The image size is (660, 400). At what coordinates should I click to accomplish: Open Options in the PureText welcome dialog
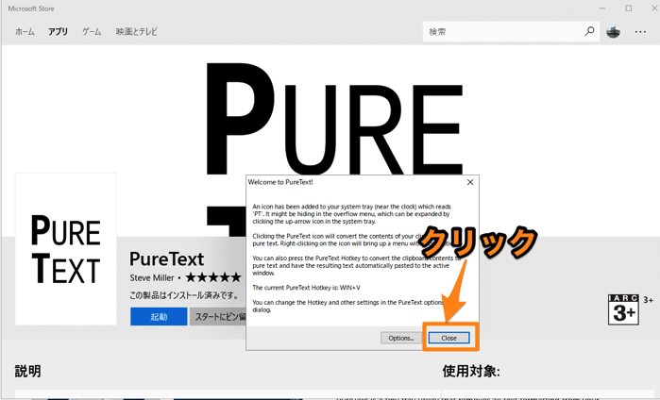(x=401, y=338)
